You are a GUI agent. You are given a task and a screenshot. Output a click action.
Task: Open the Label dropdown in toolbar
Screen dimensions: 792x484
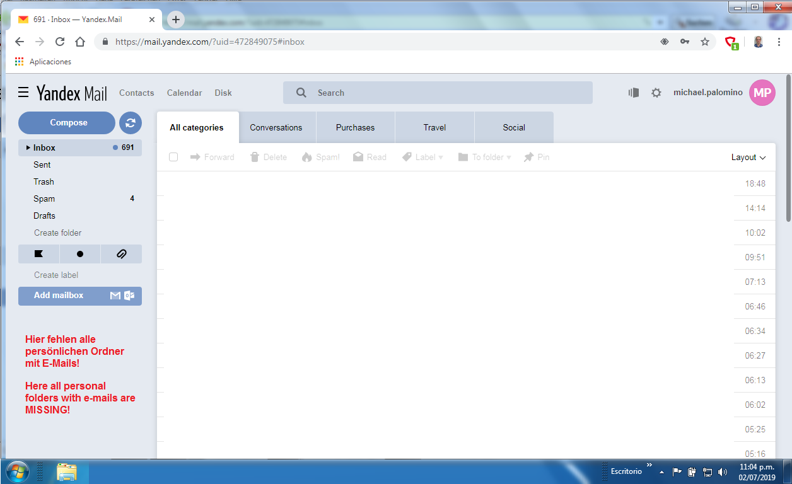423,157
